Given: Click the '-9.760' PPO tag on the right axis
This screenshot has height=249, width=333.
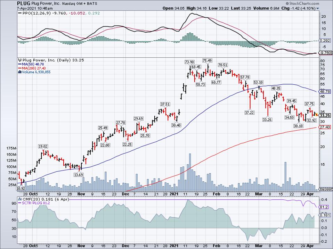Looking at the screenshot, I should click(x=325, y=52).
